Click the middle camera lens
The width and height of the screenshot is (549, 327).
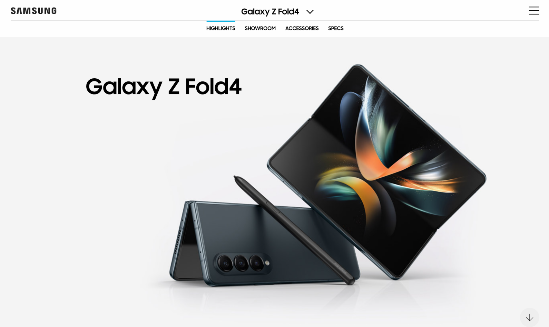(241, 264)
